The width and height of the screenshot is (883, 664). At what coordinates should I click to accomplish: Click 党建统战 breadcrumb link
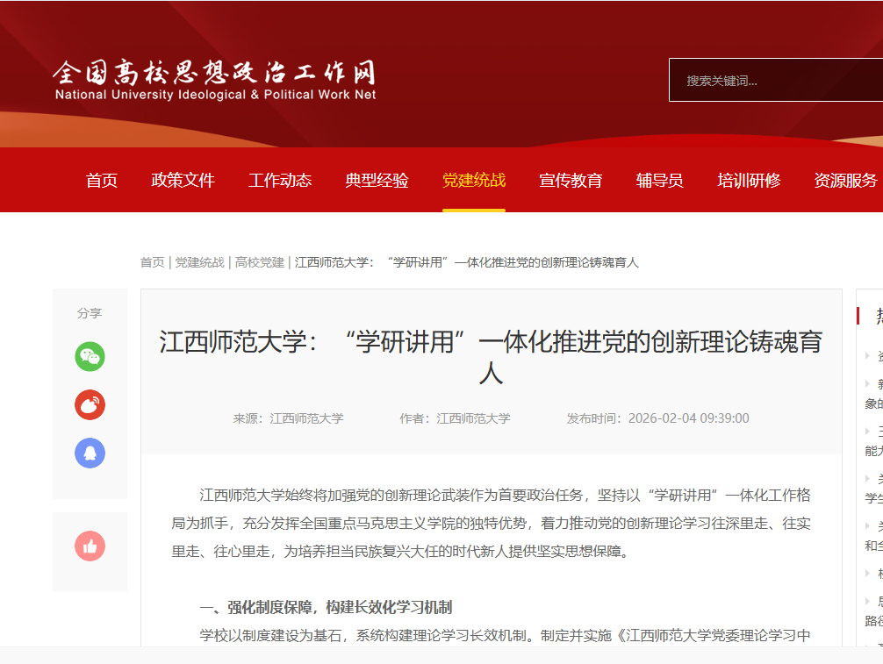199,262
